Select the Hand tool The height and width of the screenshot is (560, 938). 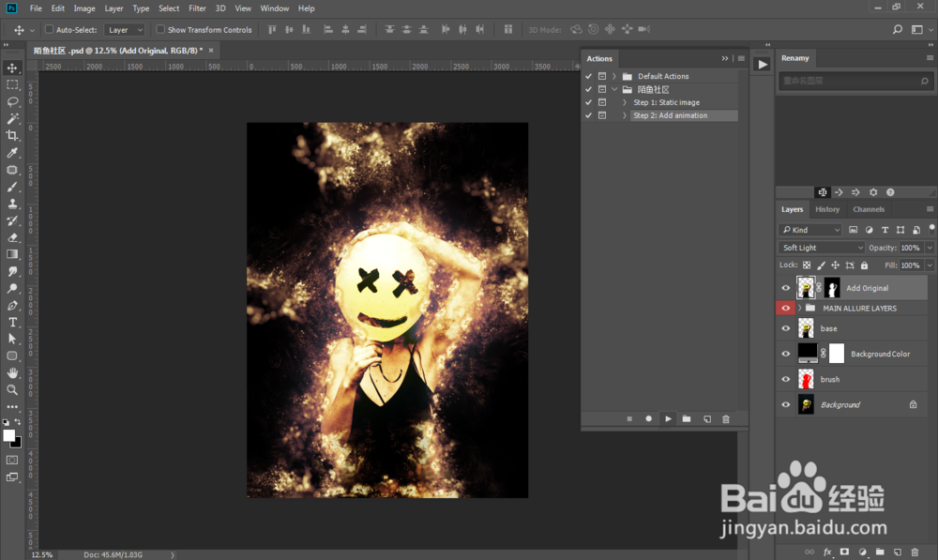coord(12,372)
